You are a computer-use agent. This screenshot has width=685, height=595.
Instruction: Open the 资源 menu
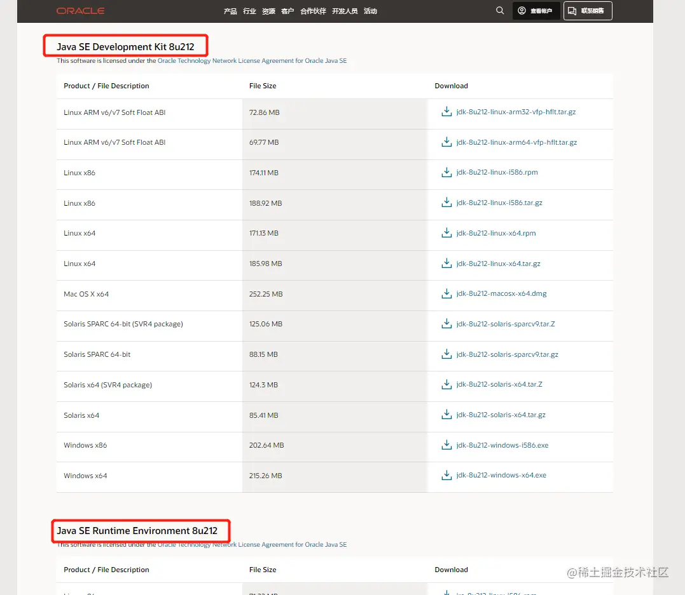pyautogui.click(x=268, y=11)
